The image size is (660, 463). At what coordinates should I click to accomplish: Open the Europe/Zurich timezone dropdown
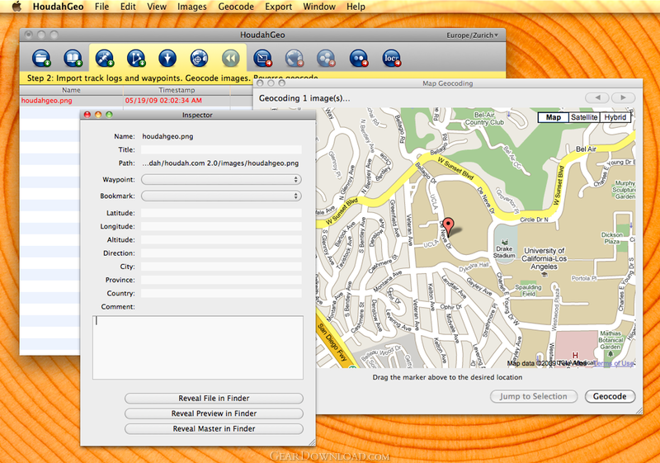click(472, 35)
